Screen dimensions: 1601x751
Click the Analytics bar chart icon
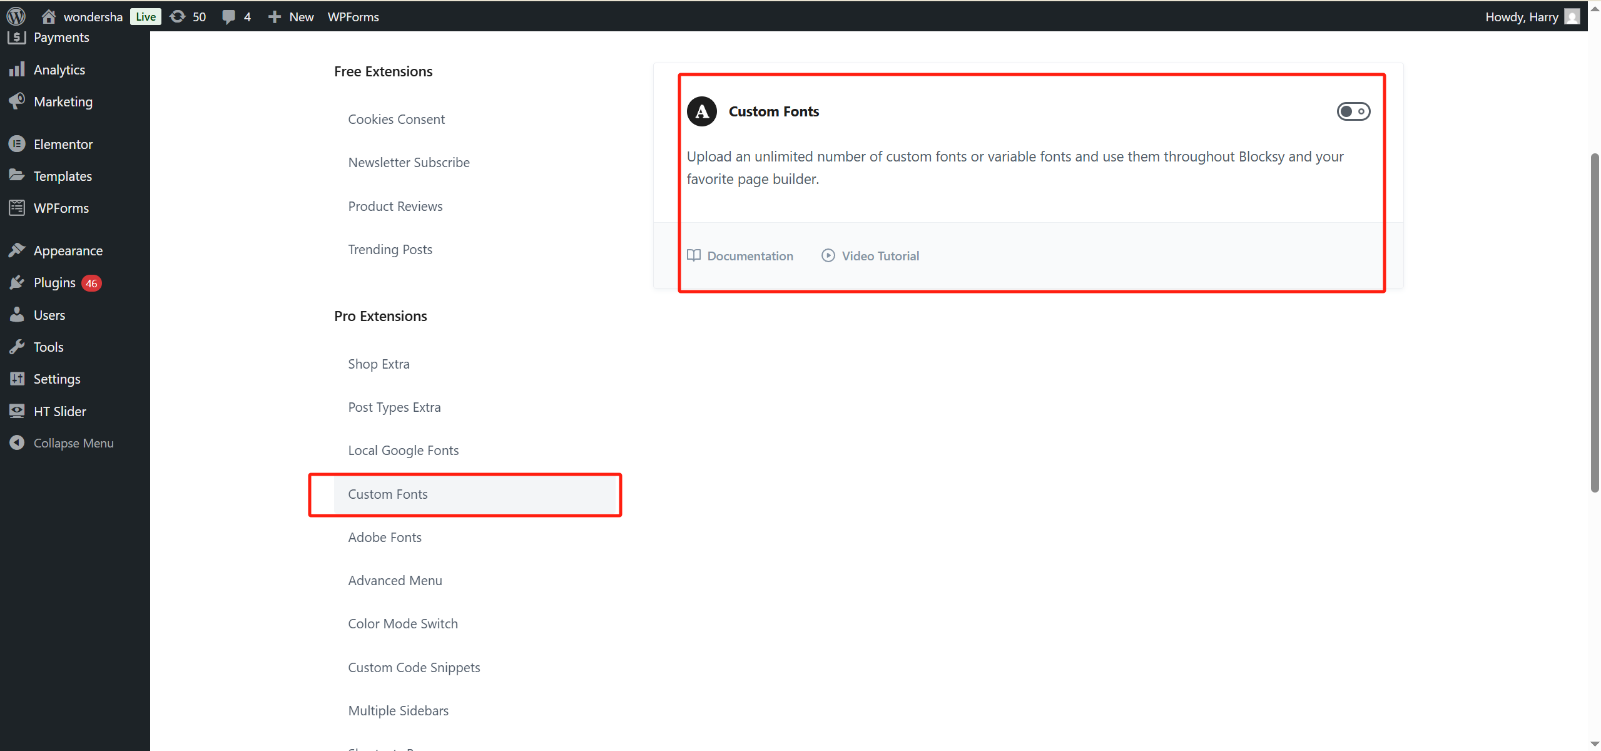[x=17, y=69]
